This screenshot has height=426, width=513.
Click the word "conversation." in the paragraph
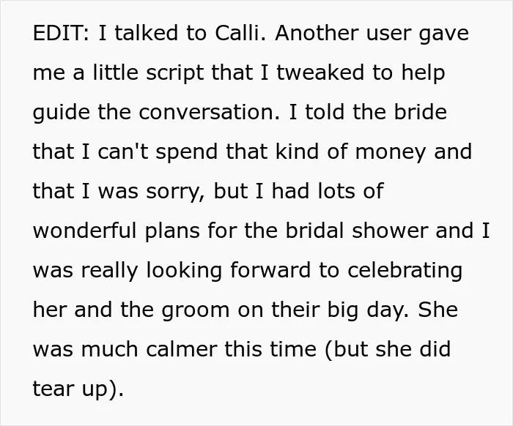(210, 112)
